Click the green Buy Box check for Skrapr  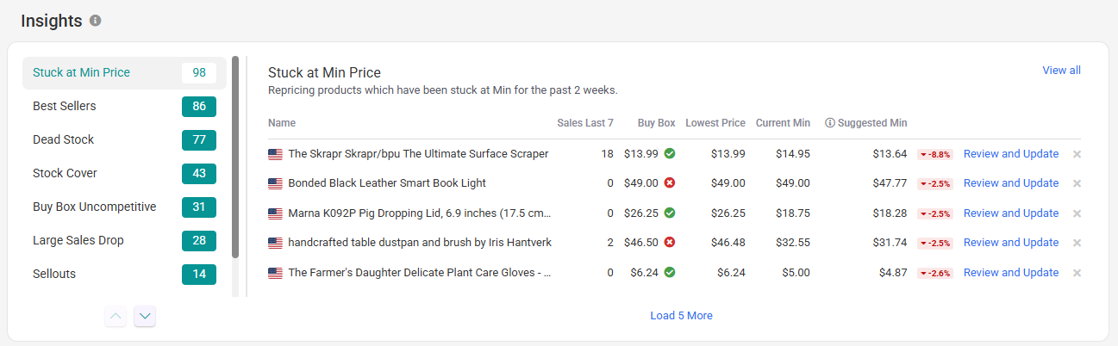670,154
